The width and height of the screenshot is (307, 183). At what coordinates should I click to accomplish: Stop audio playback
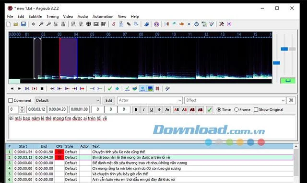click(42, 88)
